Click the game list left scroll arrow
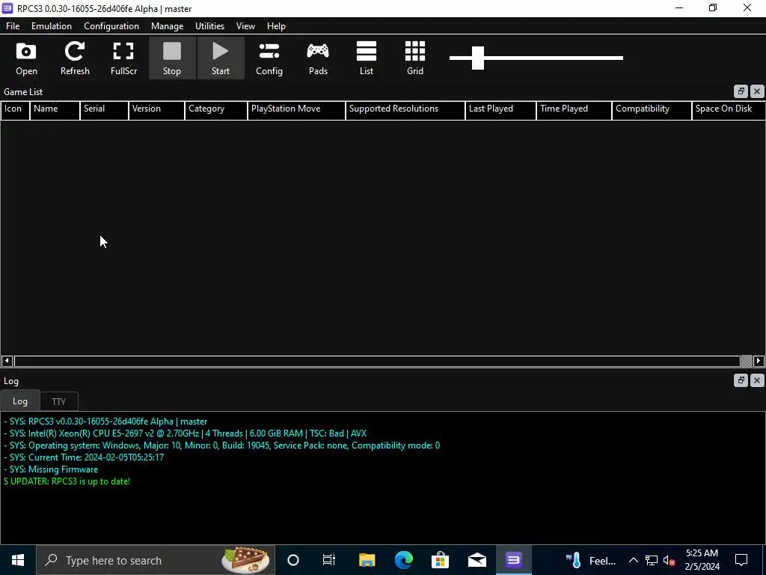 [7, 361]
